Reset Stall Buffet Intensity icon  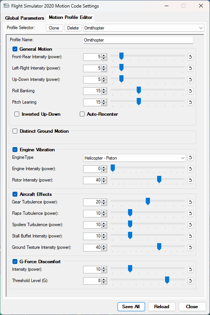(190, 236)
